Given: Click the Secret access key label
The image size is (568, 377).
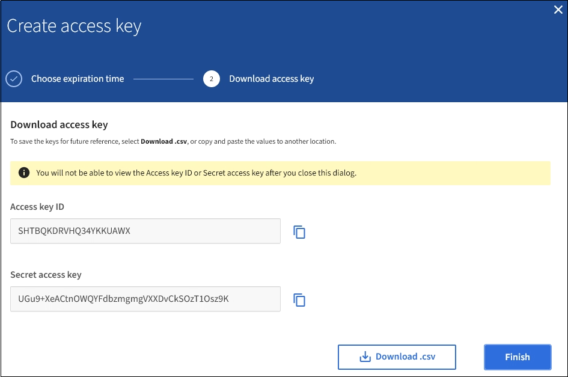Looking at the screenshot, I should point(46,275).
